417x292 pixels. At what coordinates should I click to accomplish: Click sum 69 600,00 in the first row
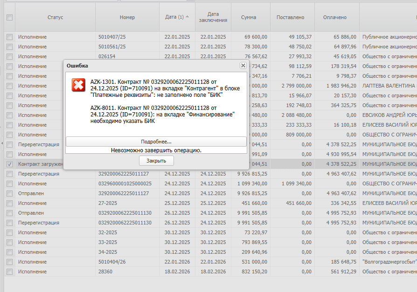[x=250, y=37]
